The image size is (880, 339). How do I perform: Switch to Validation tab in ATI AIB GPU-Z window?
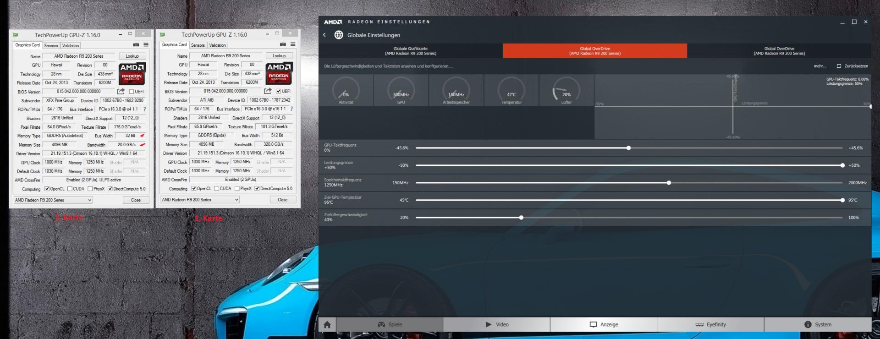click(217, 45)
